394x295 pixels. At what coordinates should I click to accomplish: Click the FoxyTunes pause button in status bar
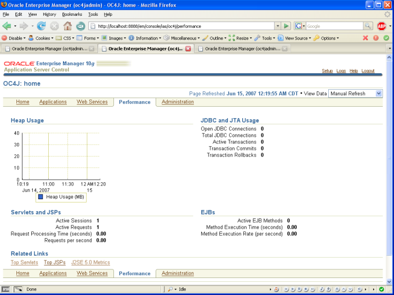300,289
